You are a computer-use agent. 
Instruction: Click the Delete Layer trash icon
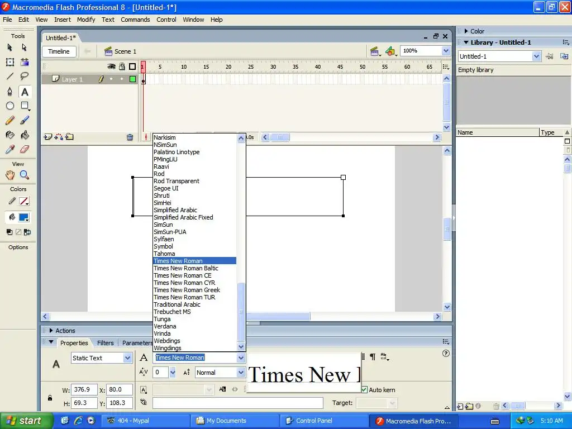tap(130, 137)
